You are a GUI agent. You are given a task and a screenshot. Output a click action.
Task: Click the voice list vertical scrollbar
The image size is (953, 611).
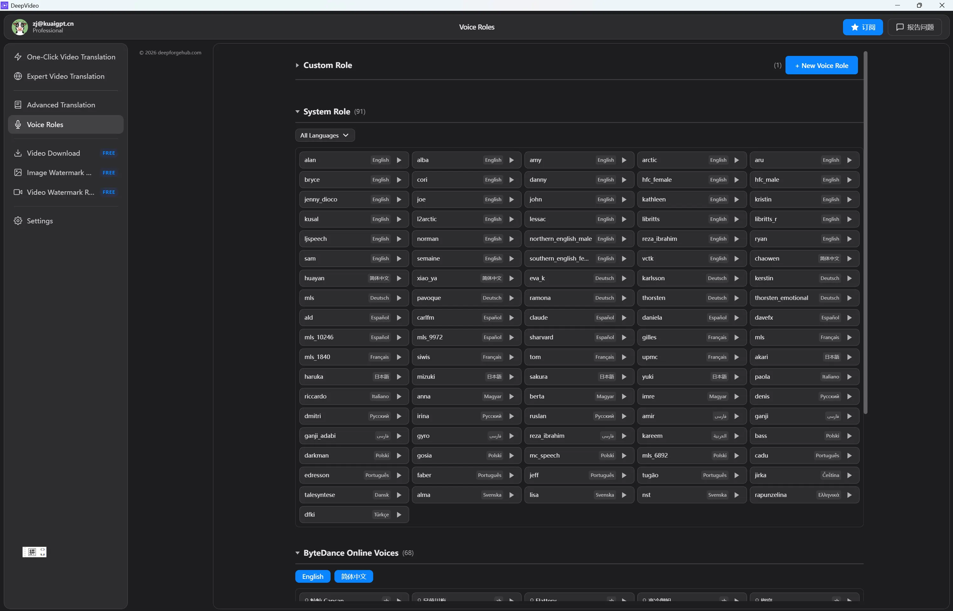(865, 232)
